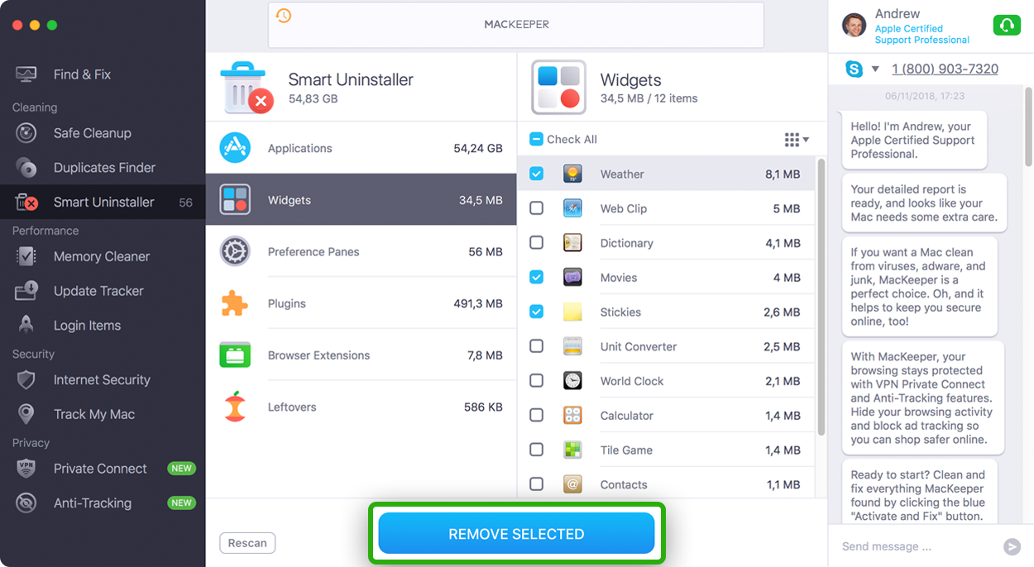Click the Remove Selected button
Image resolution: width=1034 pixels, height=567 pixels.
tap(516, 534)
